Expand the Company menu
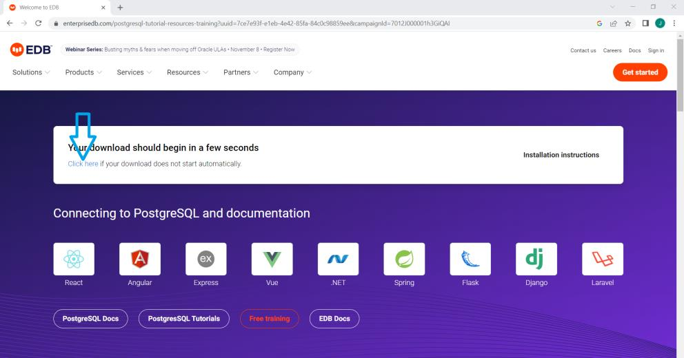 292,72
